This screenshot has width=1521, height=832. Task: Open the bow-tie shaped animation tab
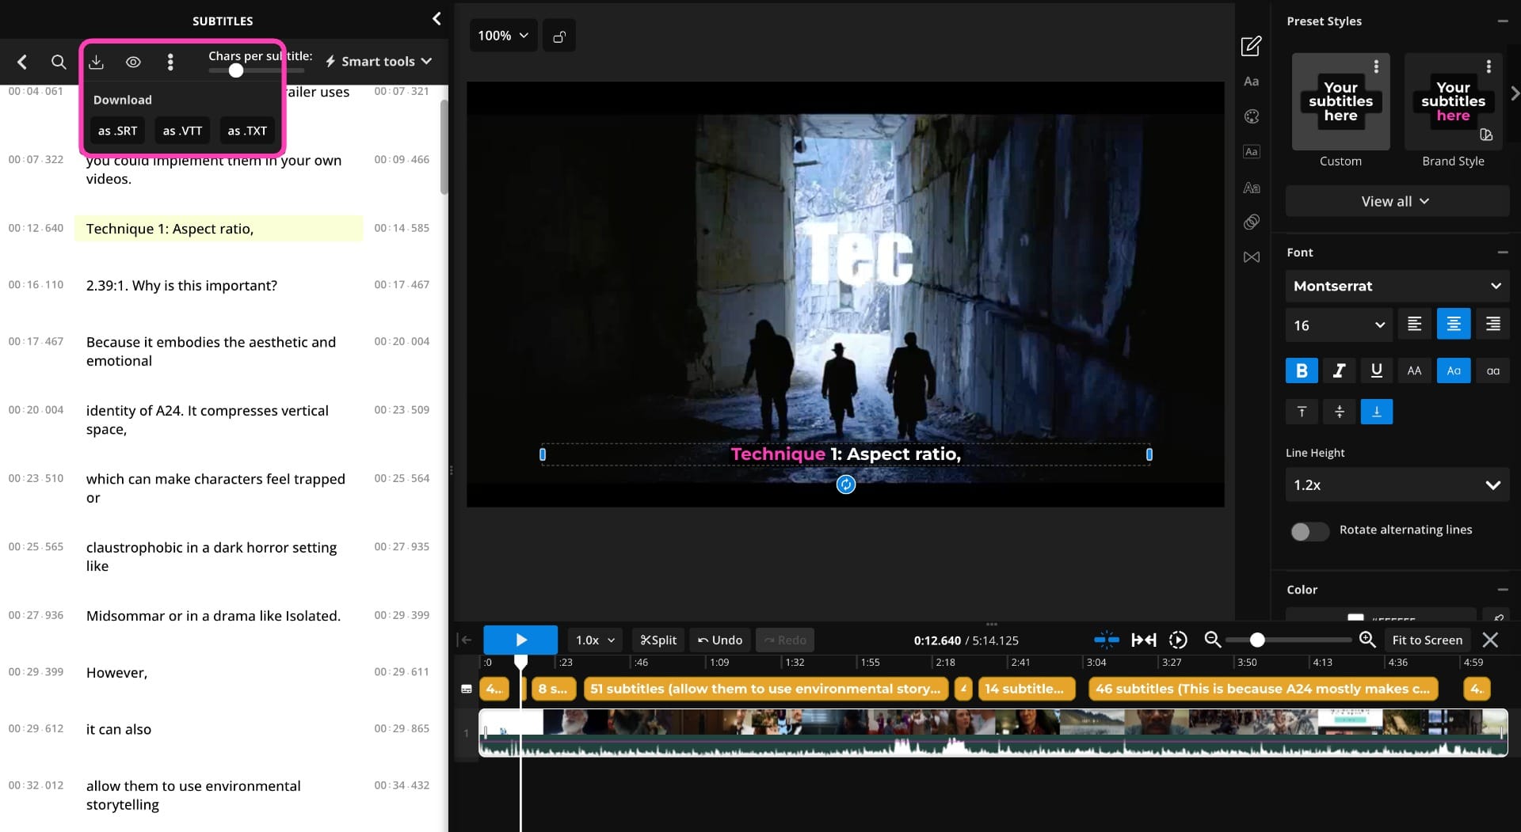point(1252,257)
